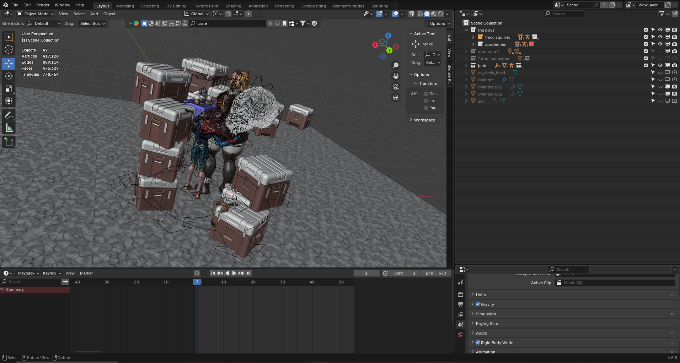The width and height of the screenshot is (680, 363).
Task: Select the Select Box tool in toolbar
Action: [9, 37]
